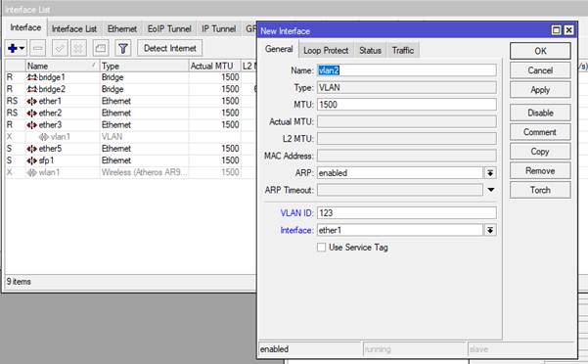
Task: Click the Wireless (Atheros AR9...) type cell
Action: [x=144, y=172]
